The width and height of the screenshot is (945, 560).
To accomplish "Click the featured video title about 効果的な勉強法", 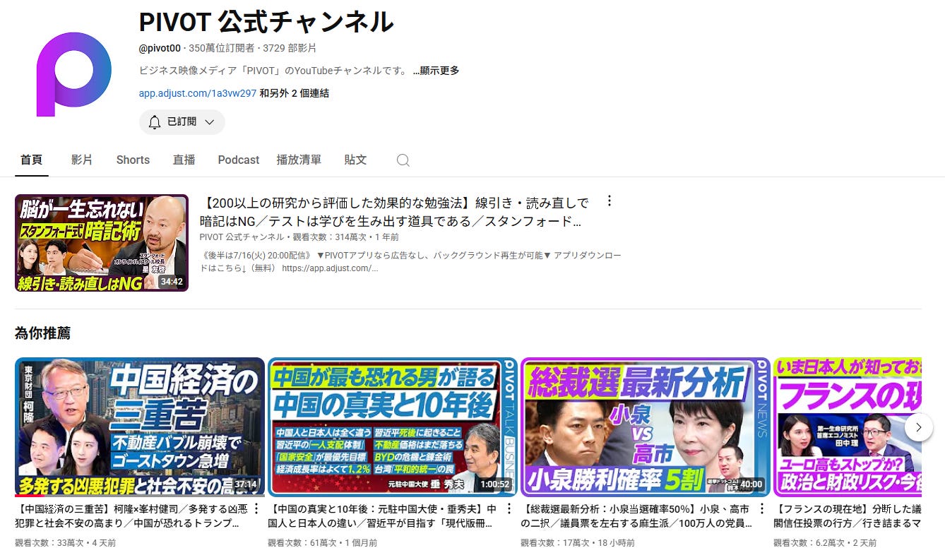I will 394,212.
